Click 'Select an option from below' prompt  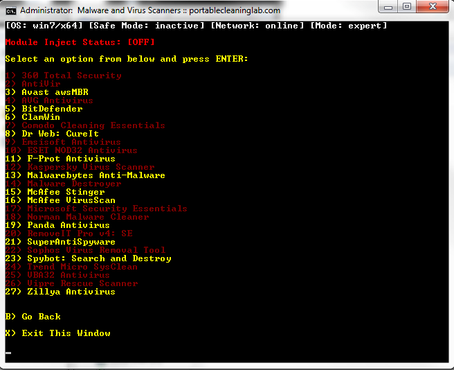pos(127,59)
